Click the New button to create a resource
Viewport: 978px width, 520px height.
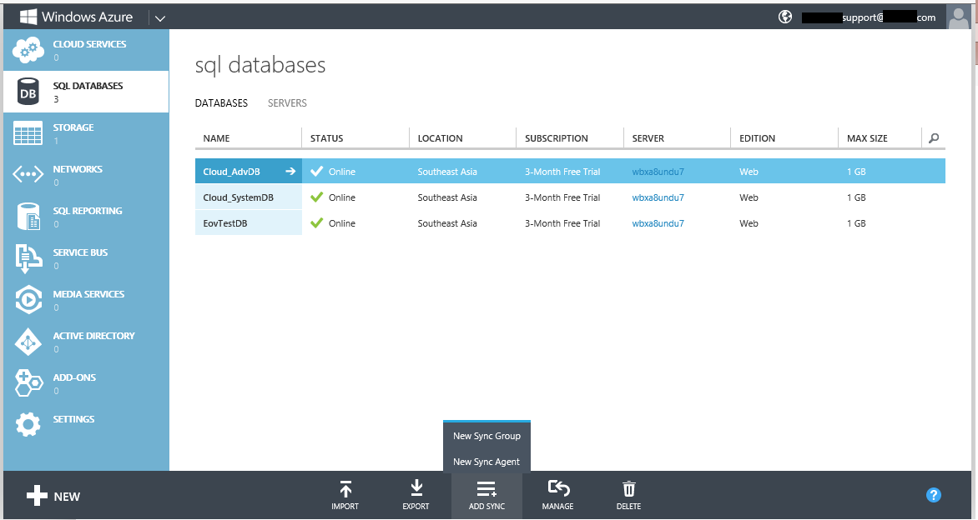point(53,496)
